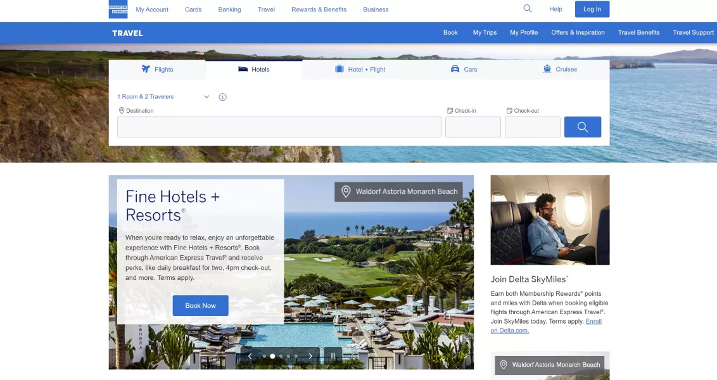
Task: Go to previous carousel slide
Action: [x=250, y=356]
